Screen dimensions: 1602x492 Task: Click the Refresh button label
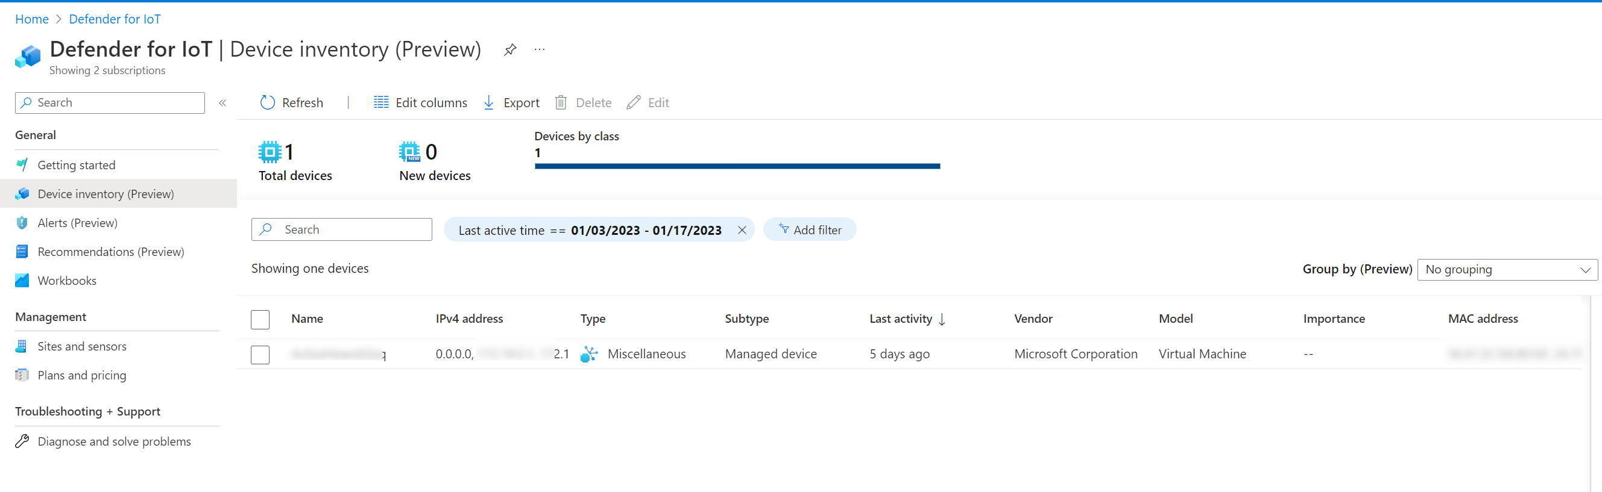click(x=302, y=102)
